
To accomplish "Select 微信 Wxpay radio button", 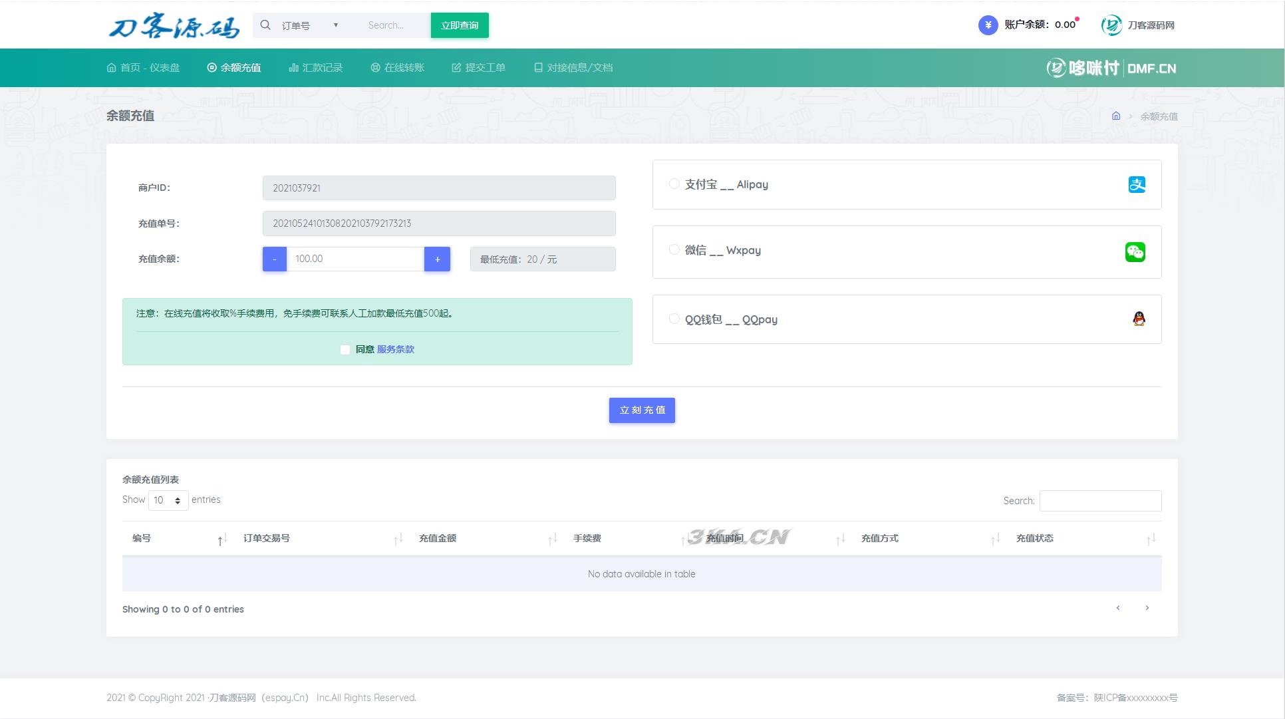I will pyautogui.click(x=674, y=249).
